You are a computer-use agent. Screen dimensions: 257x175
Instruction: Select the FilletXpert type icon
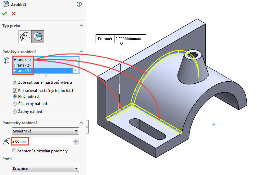coord(38,37)
